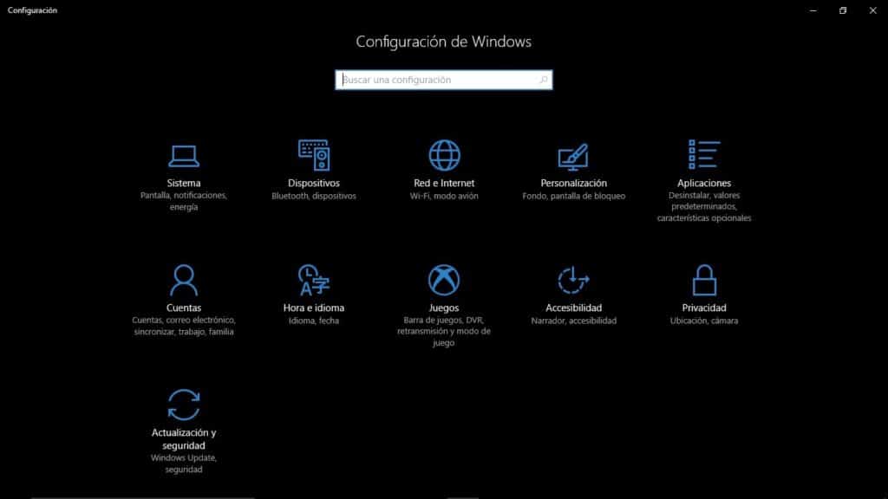Open the Sistema laptop icon
Image resolution: width=888 pixels, height=499 pixels.
(184, 156)
